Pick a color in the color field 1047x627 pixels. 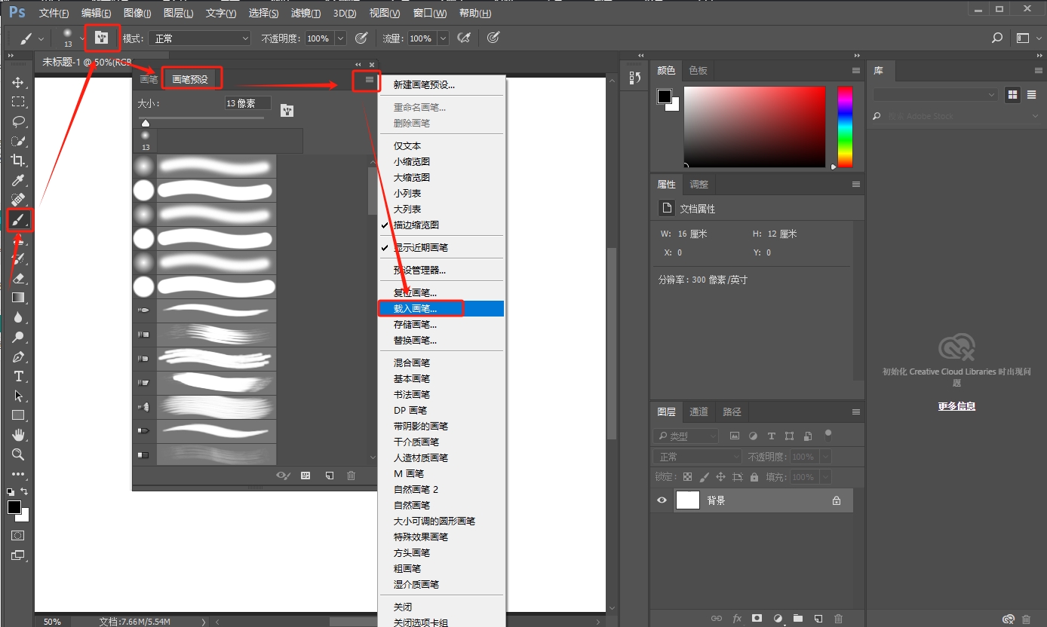754,127
